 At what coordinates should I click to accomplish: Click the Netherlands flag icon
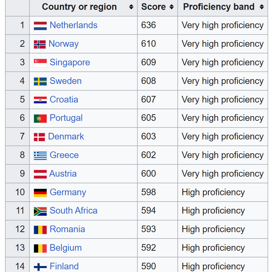(x=40, y=25)
